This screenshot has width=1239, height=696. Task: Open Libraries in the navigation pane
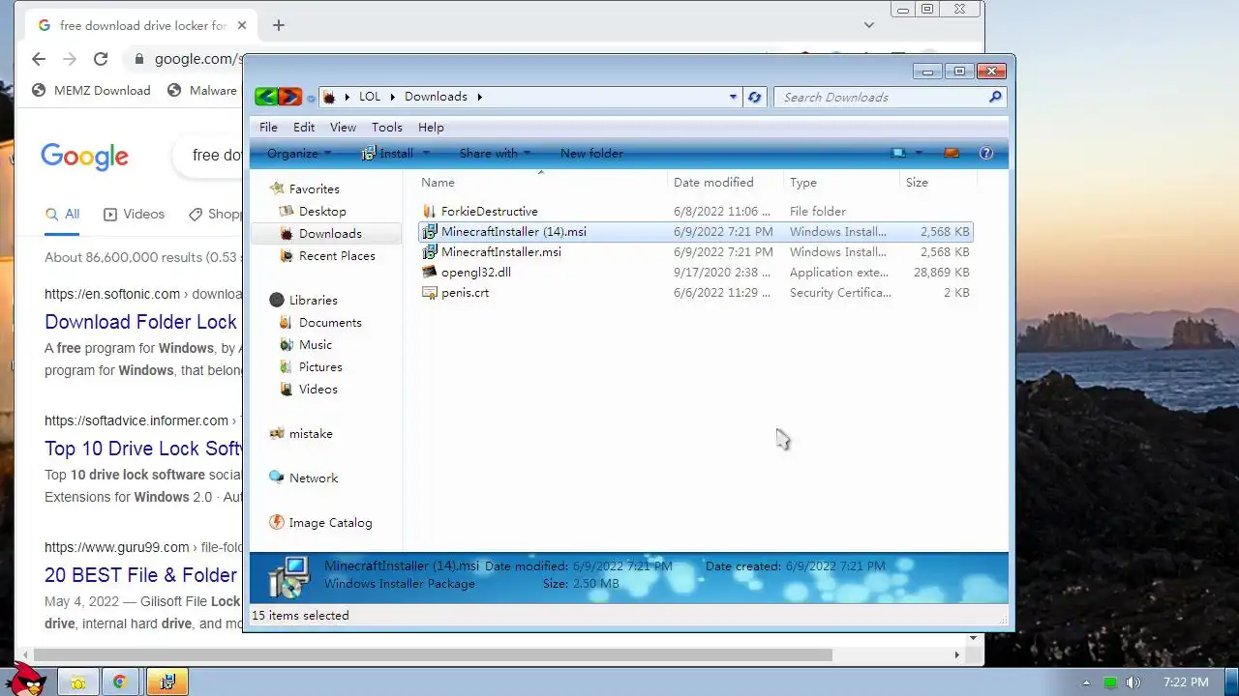point(313,300)
